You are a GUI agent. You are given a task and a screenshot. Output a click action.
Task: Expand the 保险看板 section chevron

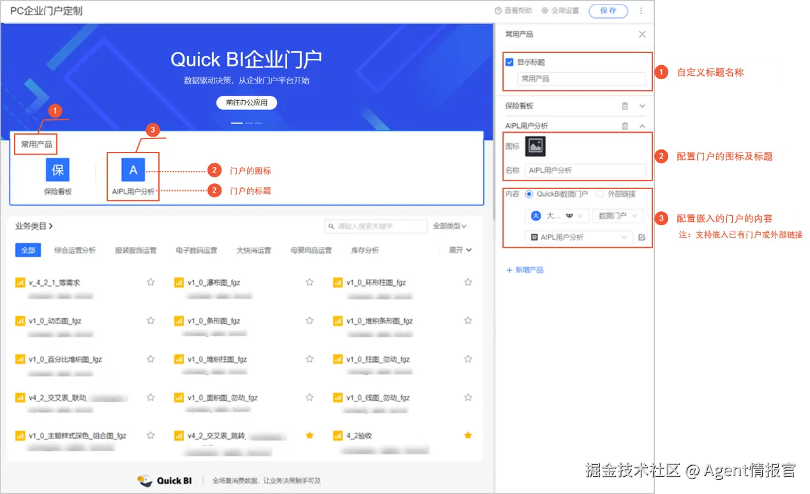[x=642, y=106]
